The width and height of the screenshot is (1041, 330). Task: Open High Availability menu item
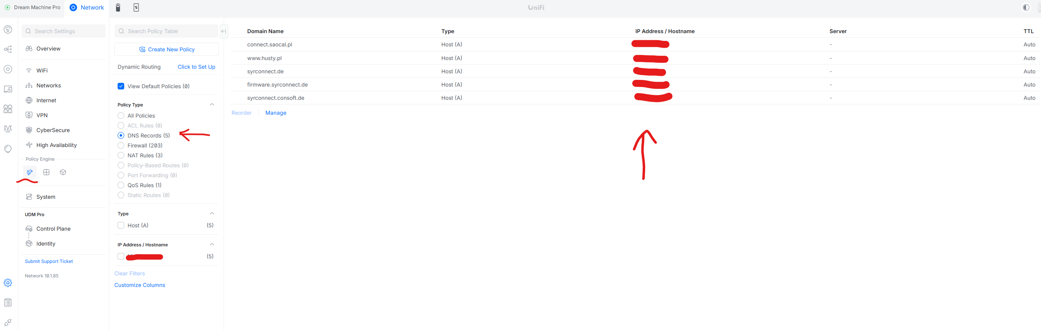64,145
